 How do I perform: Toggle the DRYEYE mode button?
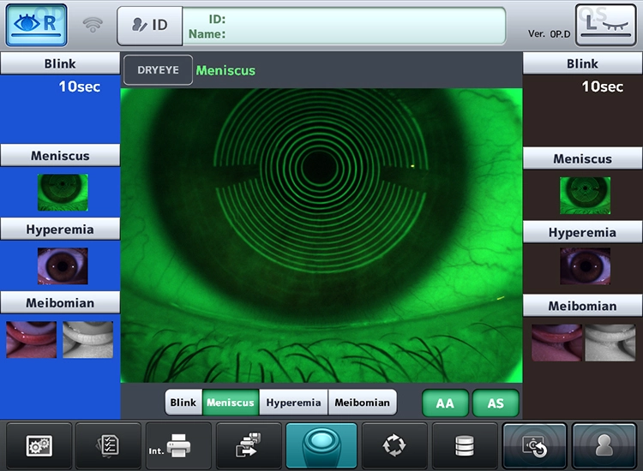[x=158, y=70]
